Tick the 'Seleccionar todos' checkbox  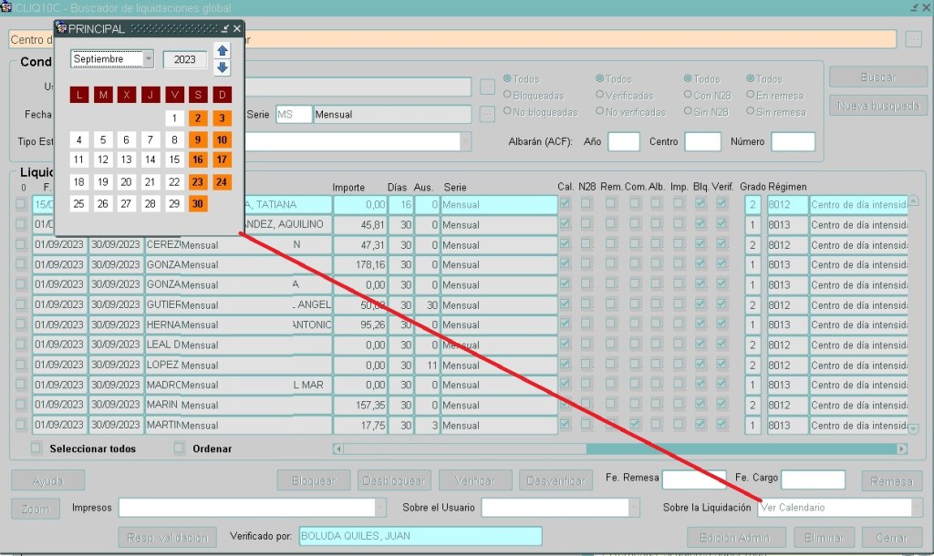[x=36, y=448]
